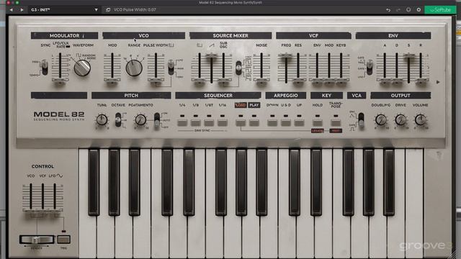This screenshot has height=259, width=461.
Task: Click the pitch BENDER lever
Action: pos(37,240)
